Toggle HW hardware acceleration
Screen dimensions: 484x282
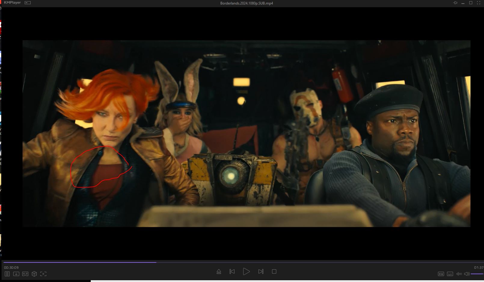click(x=441, y=274)
